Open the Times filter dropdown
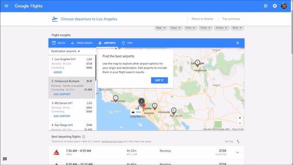 click(x=205, y=27)
